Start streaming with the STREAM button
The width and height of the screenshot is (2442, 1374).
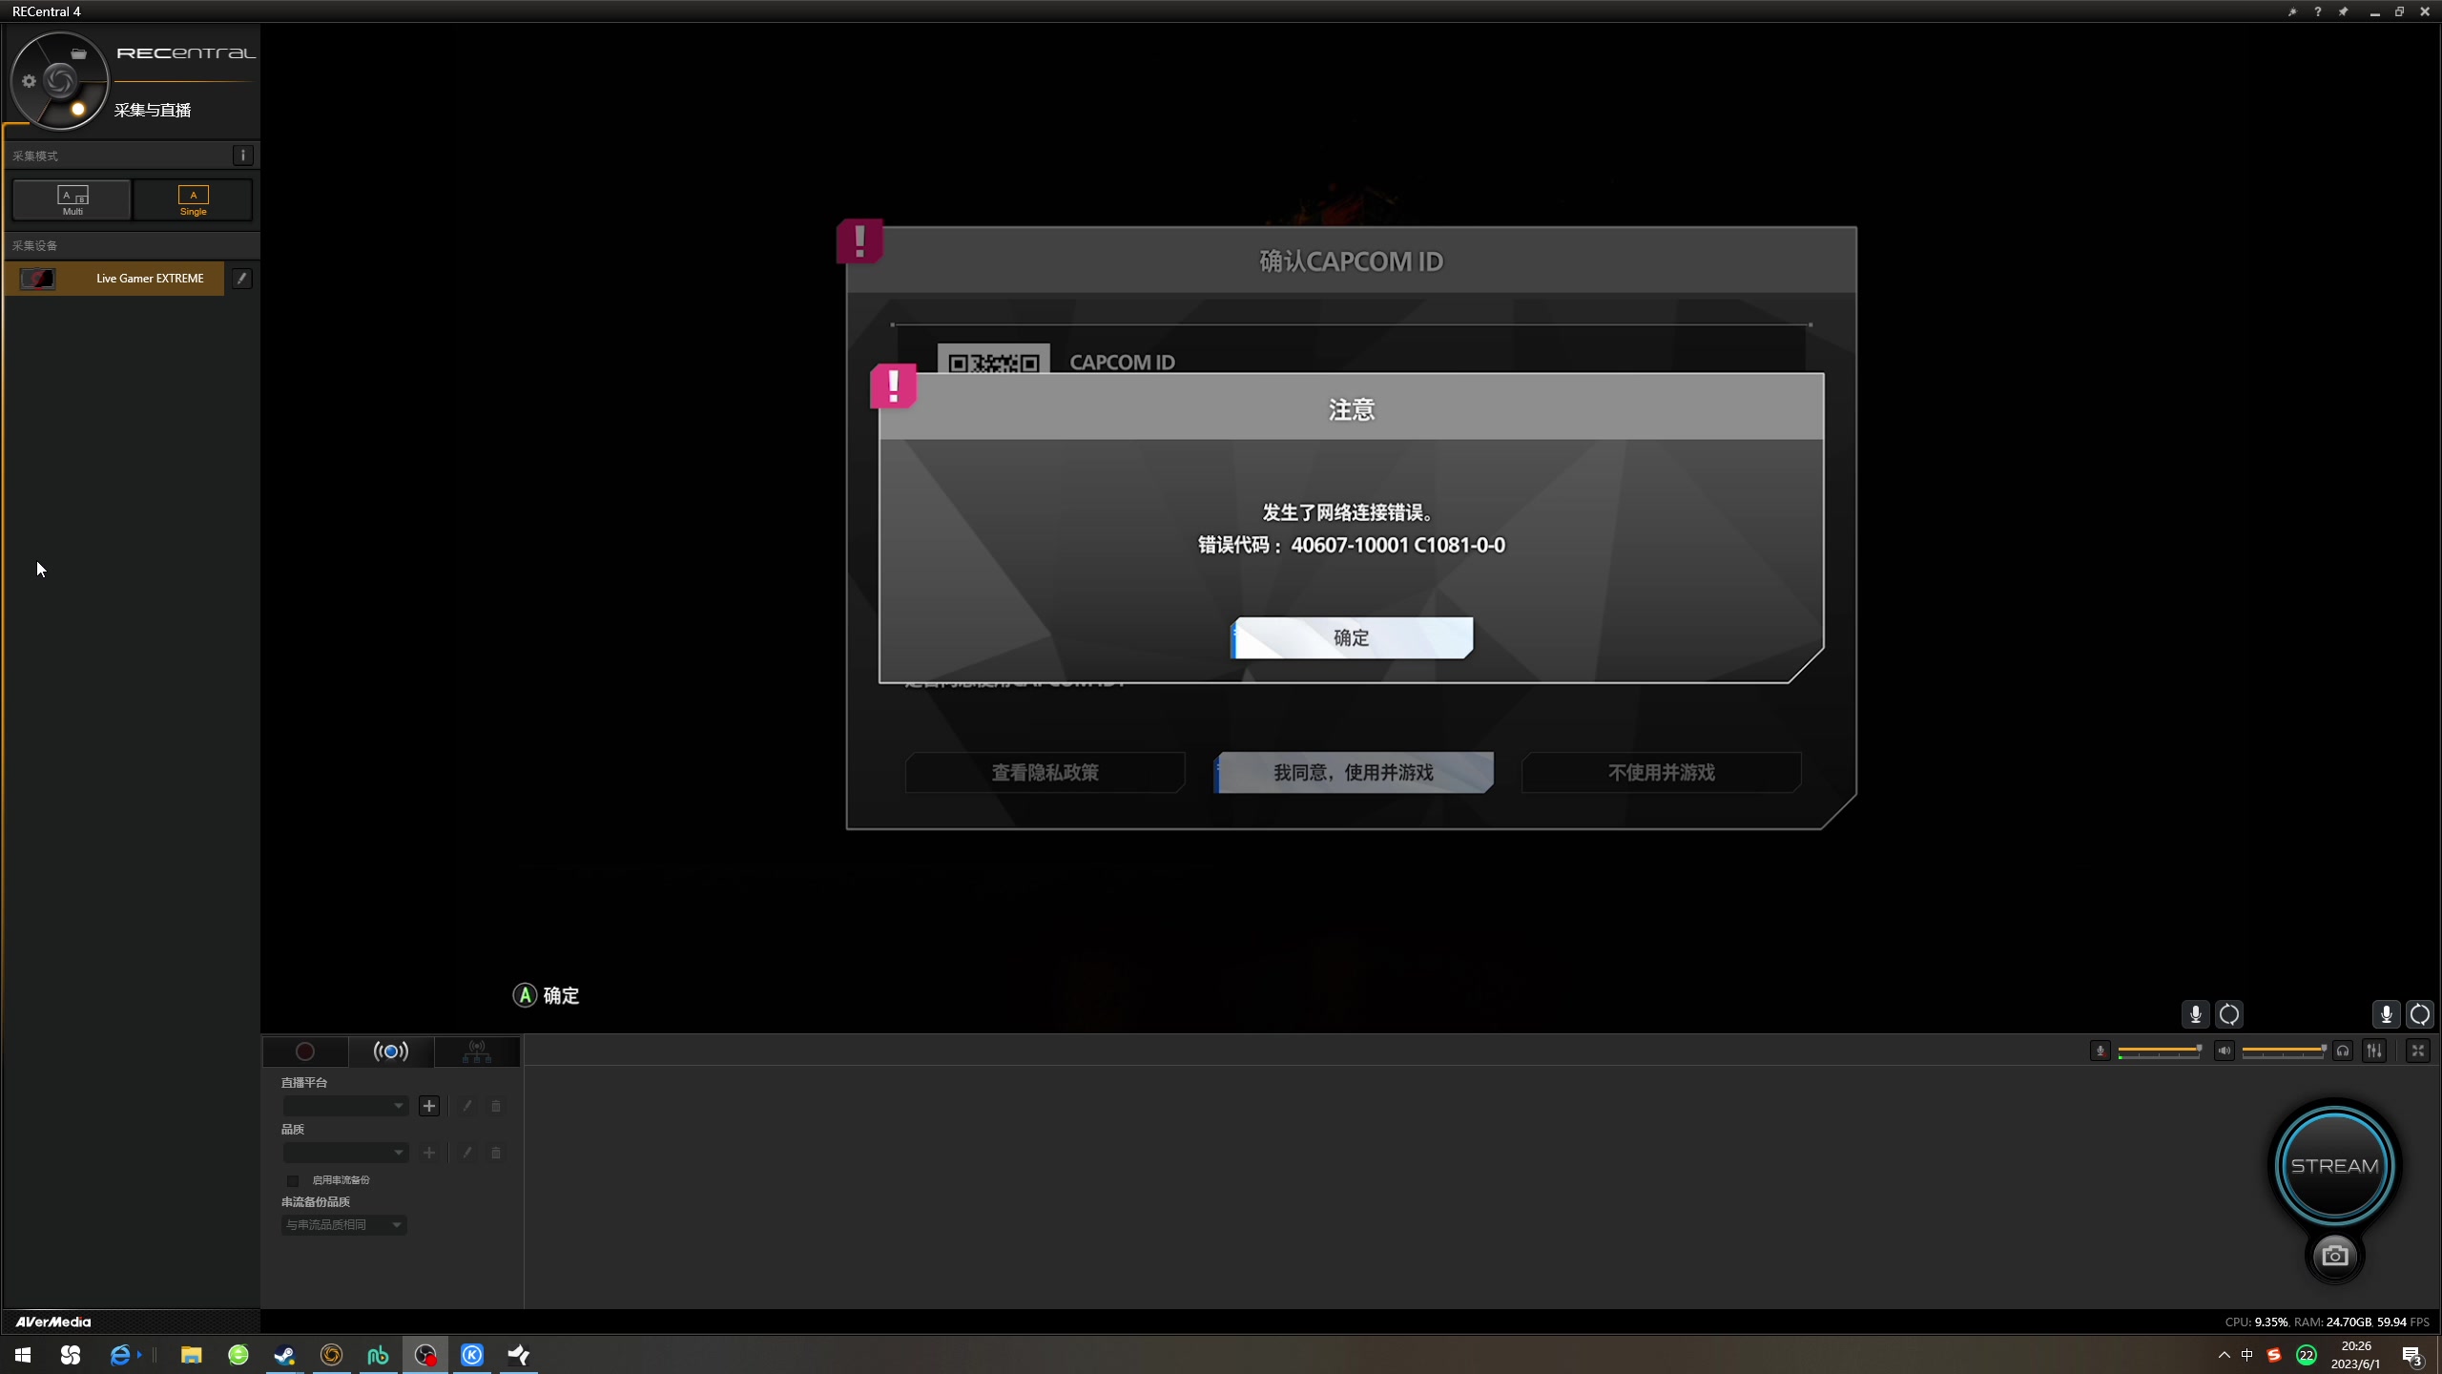[x=2335, y=1166]
